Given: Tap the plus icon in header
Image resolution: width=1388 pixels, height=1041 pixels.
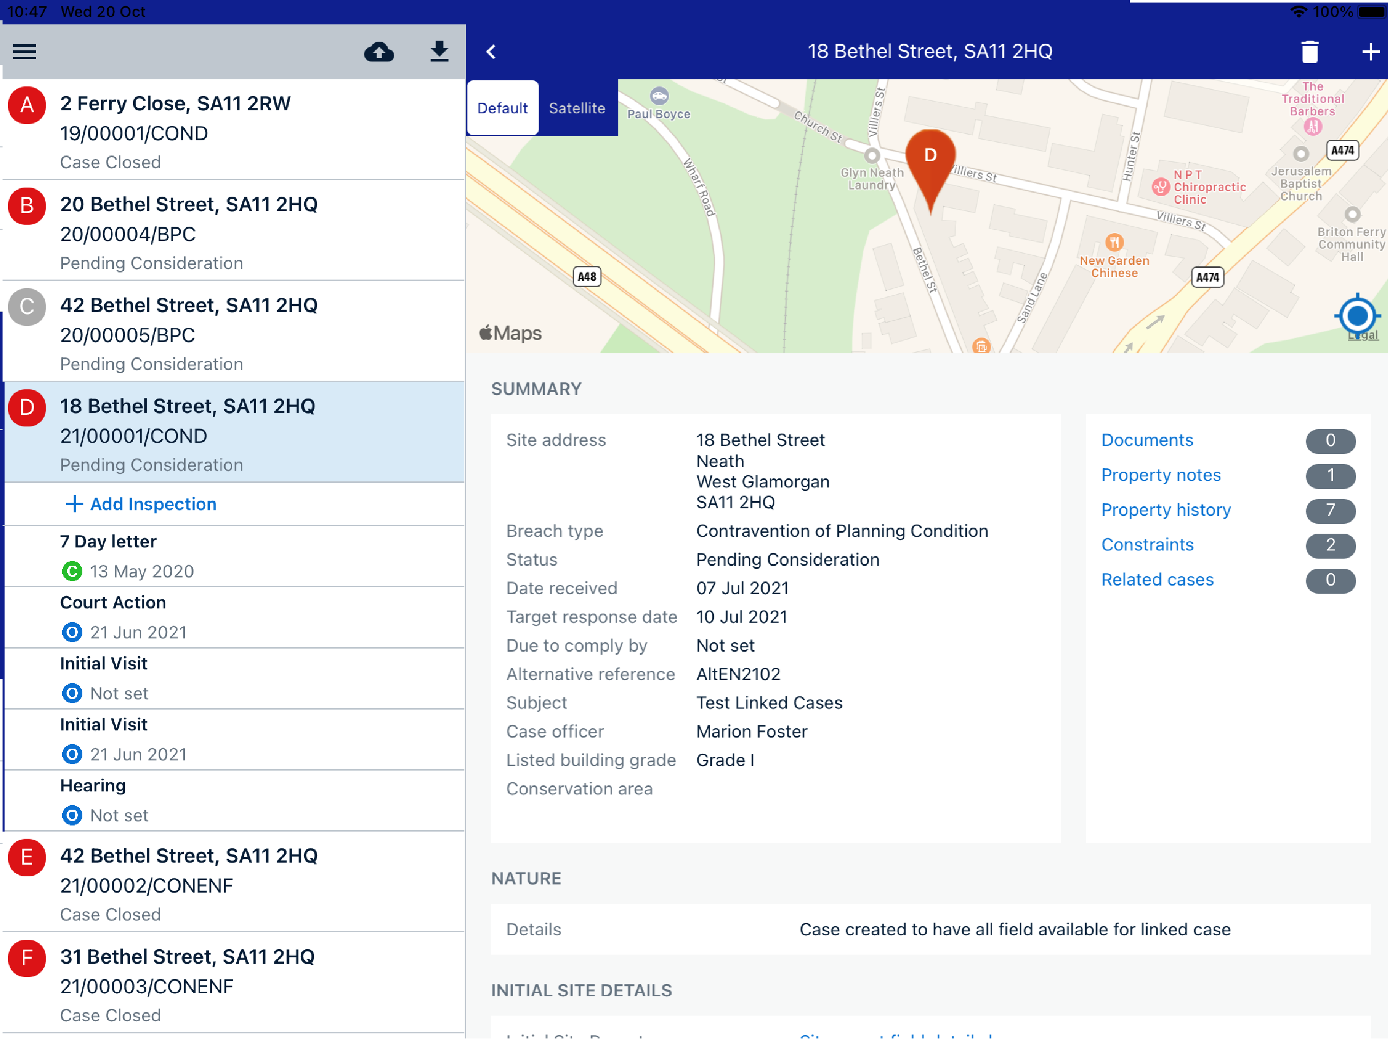Looking at the screenshot, I should point(1370,51).
